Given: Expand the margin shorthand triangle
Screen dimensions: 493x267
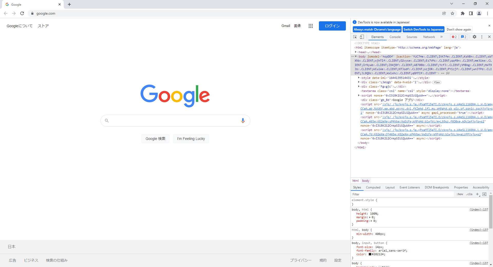Looking at the screenshot, I should [x=370, y=217].
